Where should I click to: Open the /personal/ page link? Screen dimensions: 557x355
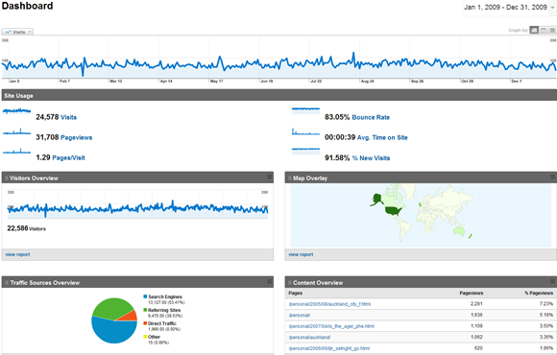[299, 316]
